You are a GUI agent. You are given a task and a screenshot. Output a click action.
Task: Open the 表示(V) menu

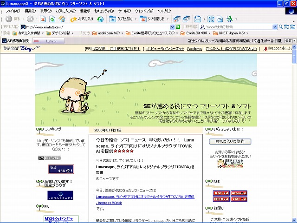coord(45,11)
